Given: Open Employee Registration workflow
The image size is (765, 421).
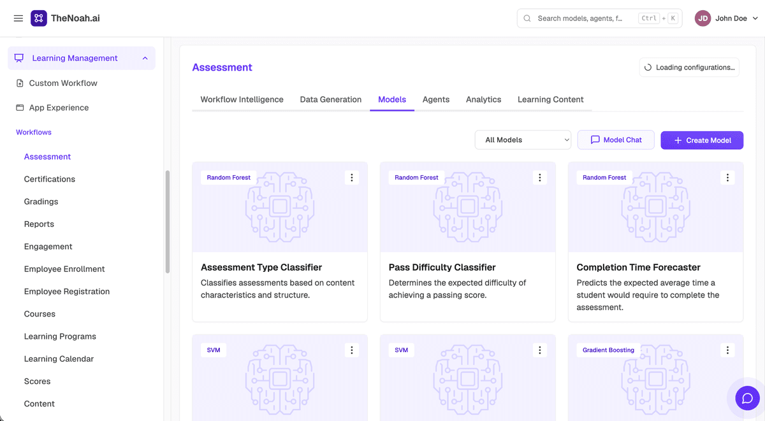Looking at the screenshot, I should coord(67,292).
